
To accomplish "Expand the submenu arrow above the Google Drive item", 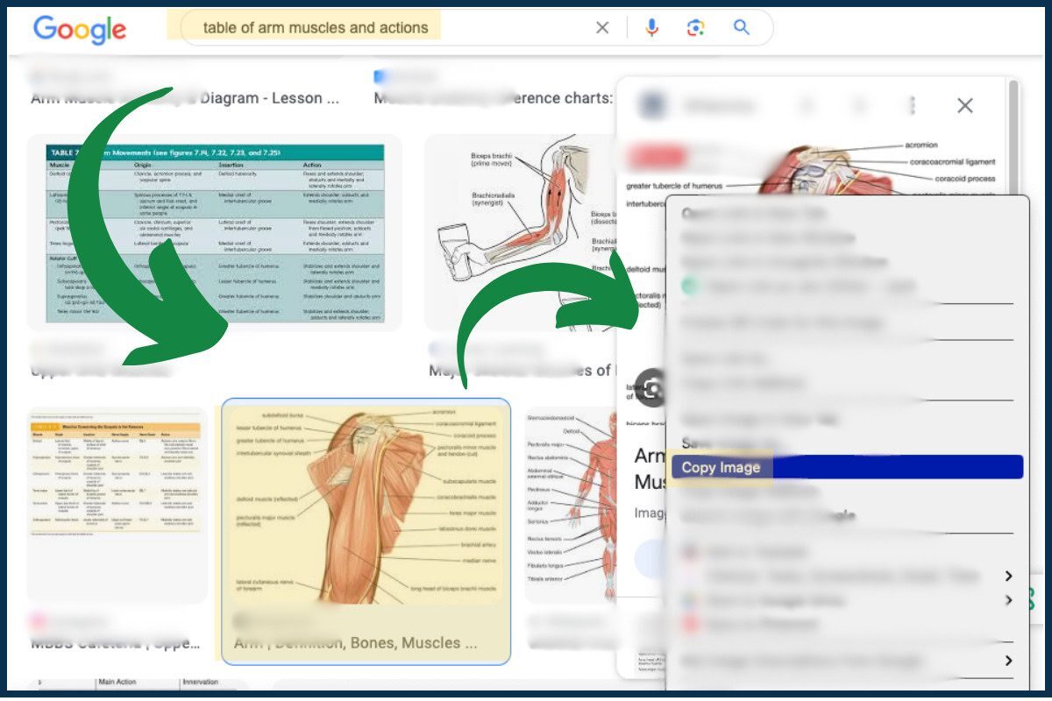I will pyautogui.click(x=1008, y=576).
